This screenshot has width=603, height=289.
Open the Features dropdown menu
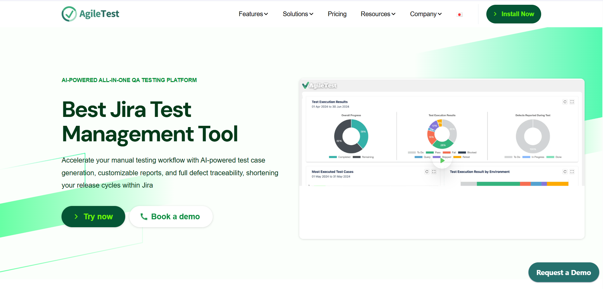253,14
